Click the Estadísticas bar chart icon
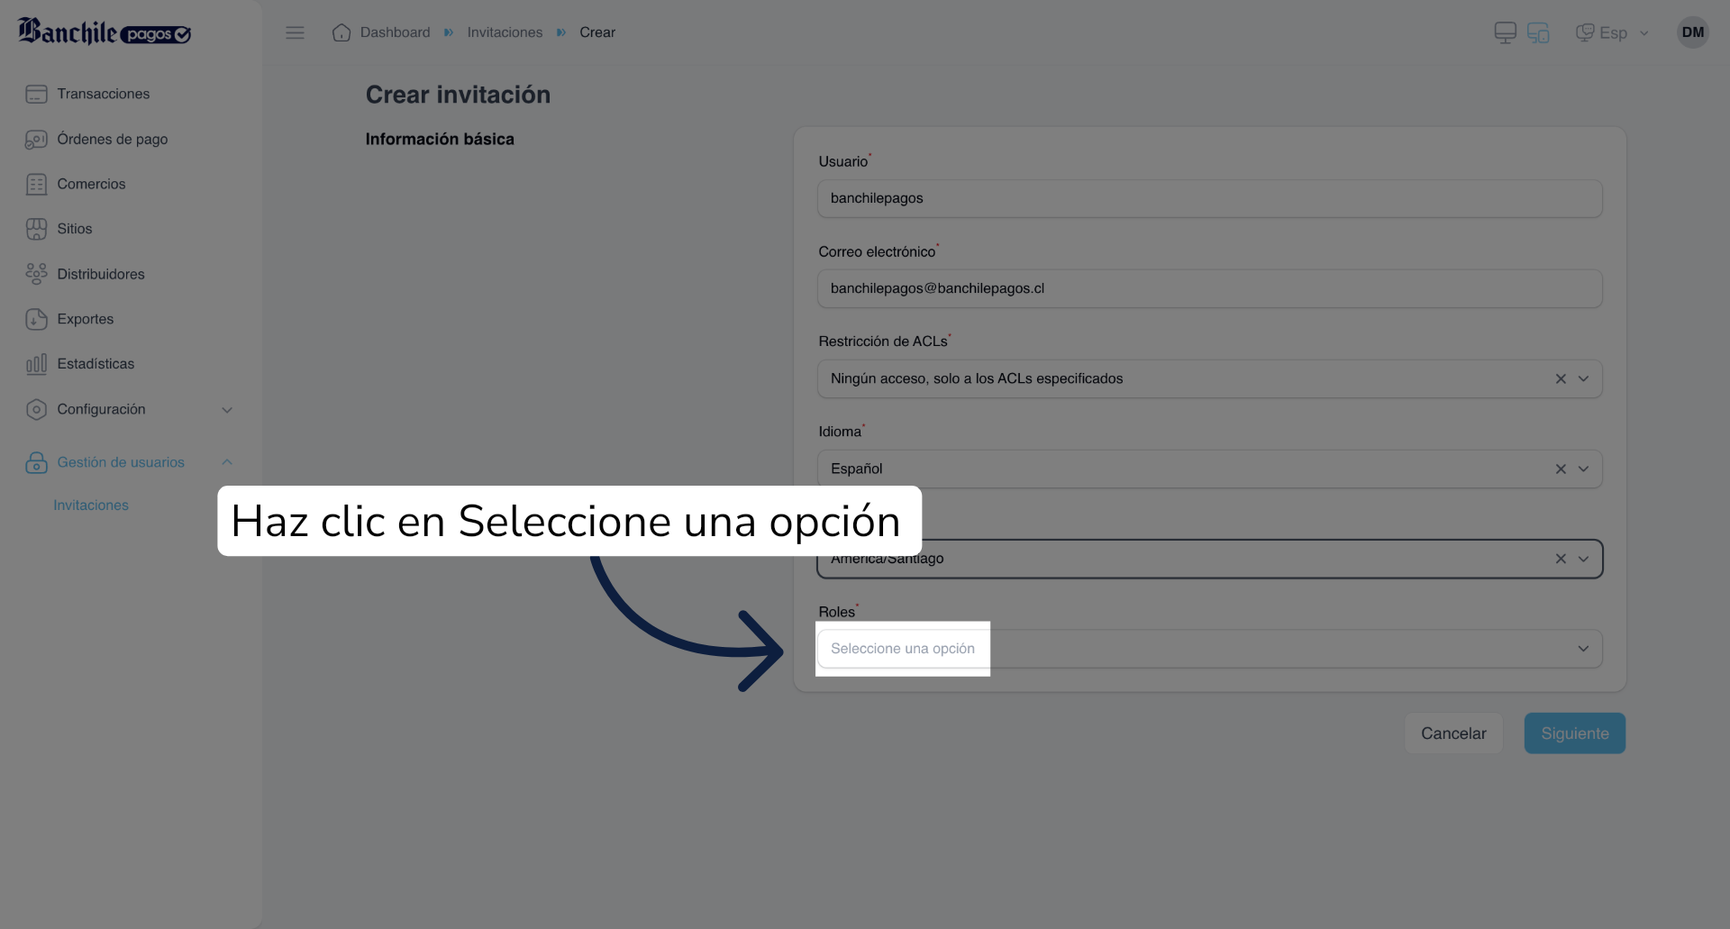Screen dimensions: 1730x929 click(x=36, y=364)
